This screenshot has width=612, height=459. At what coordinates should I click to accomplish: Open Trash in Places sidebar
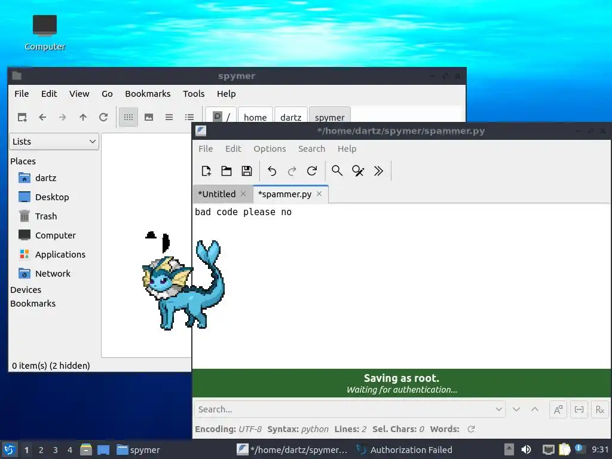[x=38, y=216]
